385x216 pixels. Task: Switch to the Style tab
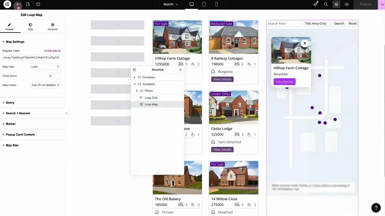[x=30, y=26]
